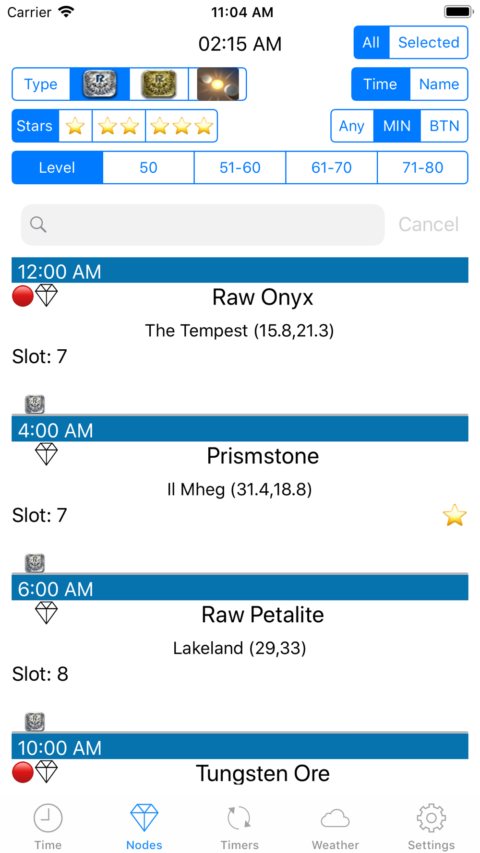The width and height of the screenshot is (480, 853).
Task: Select the gold legendary node type icon
Action: (x=159, y=84)
